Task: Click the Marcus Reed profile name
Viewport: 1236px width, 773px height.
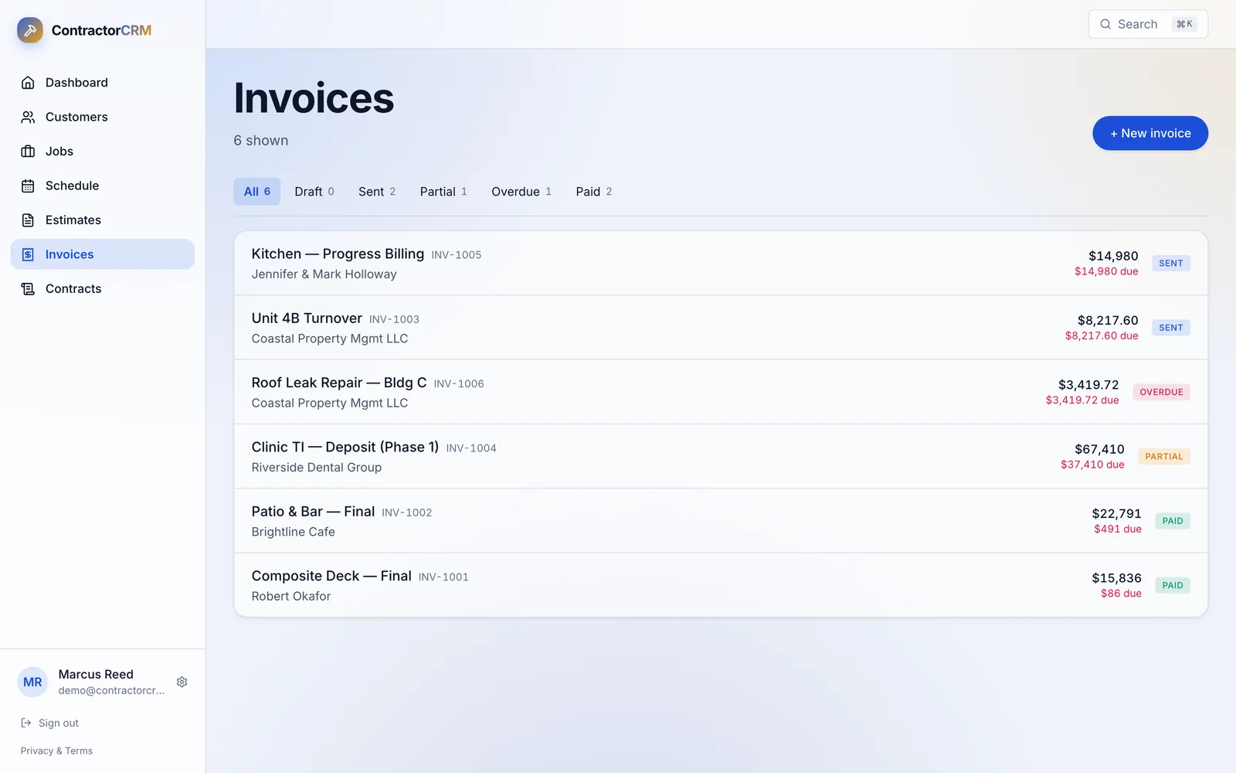Action: pos(96,674)
